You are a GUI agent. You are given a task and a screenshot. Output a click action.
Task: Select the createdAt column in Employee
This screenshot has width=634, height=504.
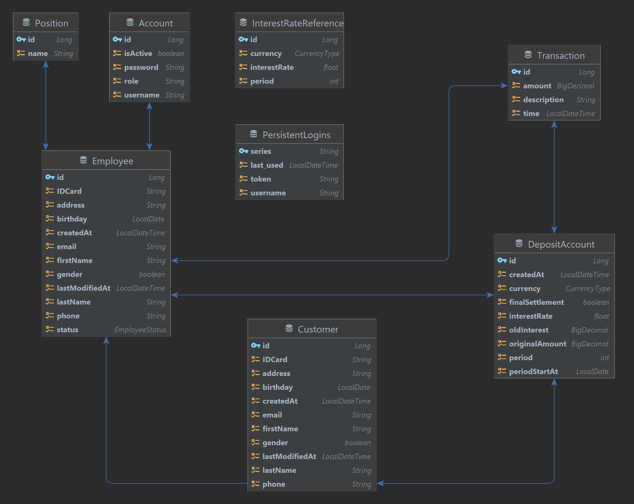(106, 232)
